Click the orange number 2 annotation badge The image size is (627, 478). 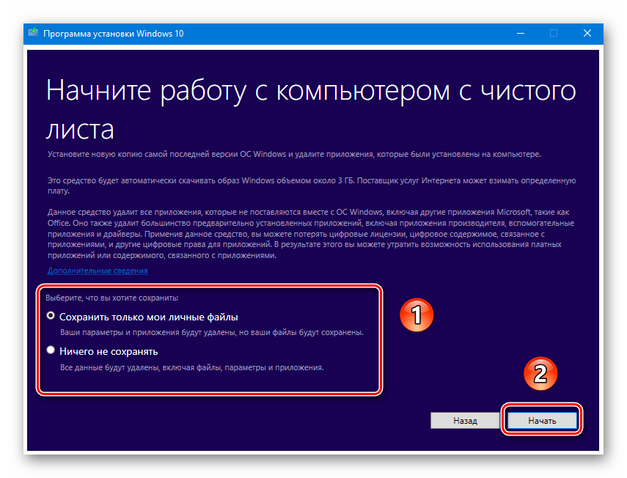click(x=539, y=375)
